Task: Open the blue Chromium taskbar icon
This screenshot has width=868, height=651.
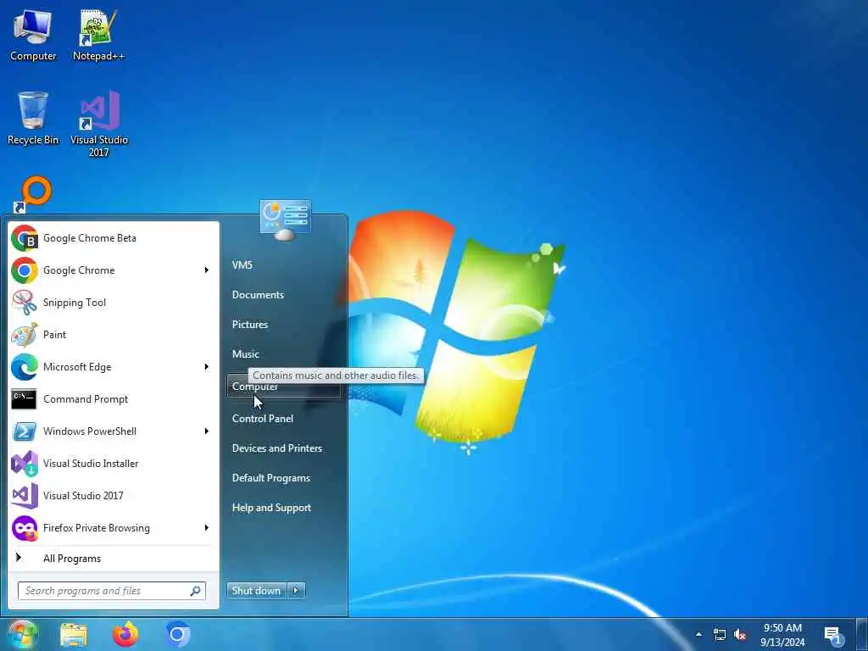Action: click(178, 634)
